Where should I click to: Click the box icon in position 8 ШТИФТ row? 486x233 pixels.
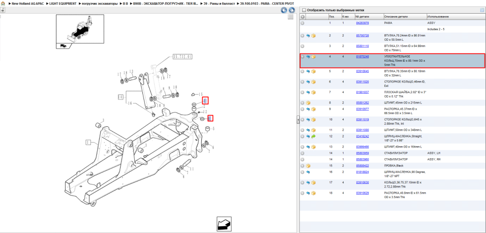tap(308, 103)
